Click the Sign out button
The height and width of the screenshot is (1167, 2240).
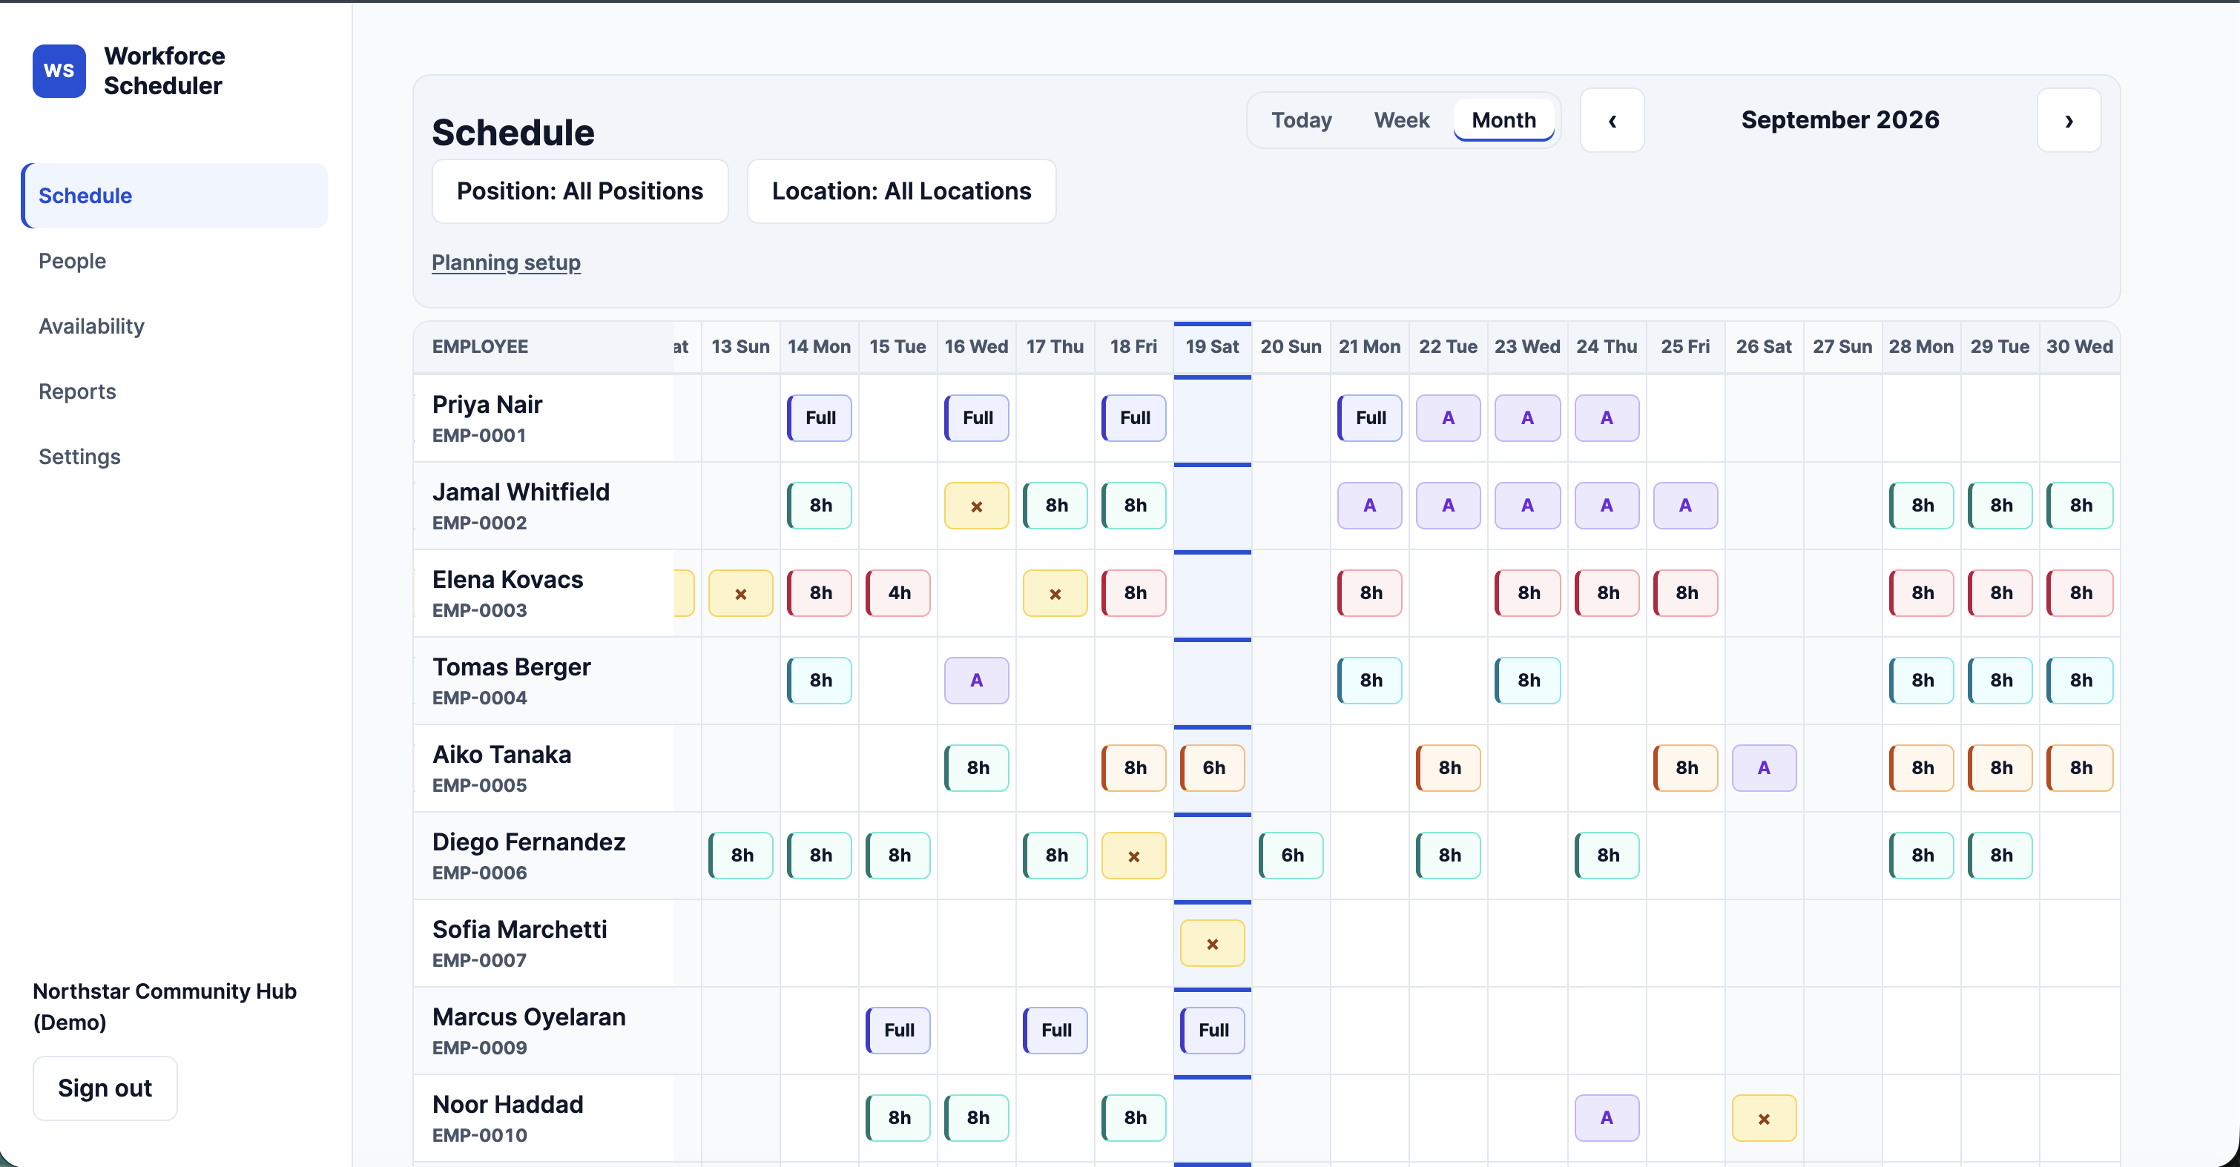(105, 1088)
